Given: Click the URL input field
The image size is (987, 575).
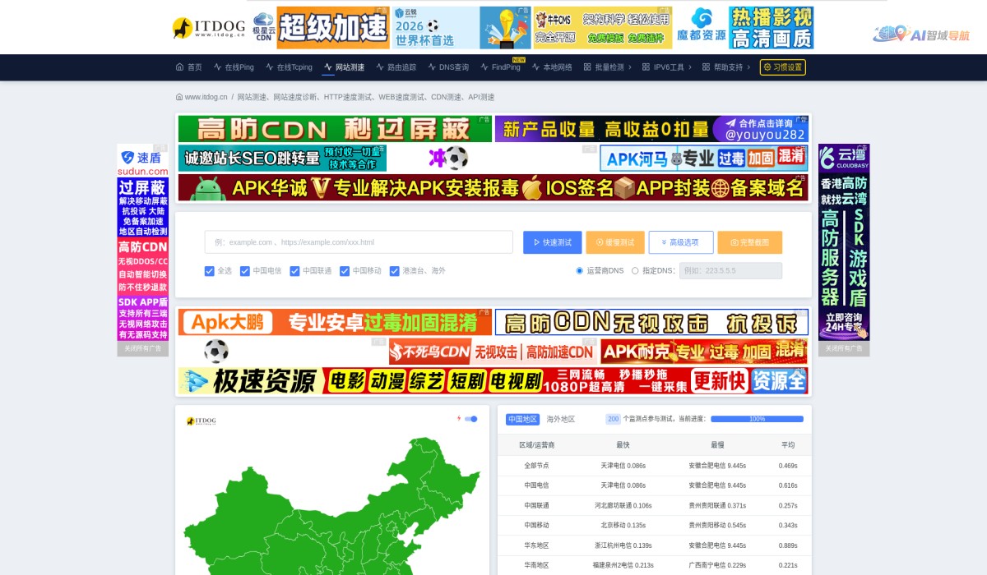Looking at the screenshot, I should [x=359, y=242].
